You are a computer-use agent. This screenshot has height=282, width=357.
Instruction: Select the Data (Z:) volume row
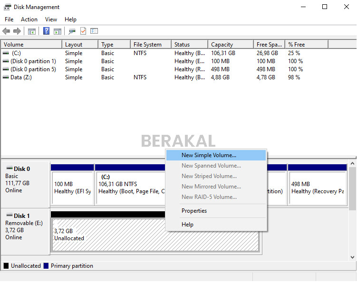(x=21, y=77)
